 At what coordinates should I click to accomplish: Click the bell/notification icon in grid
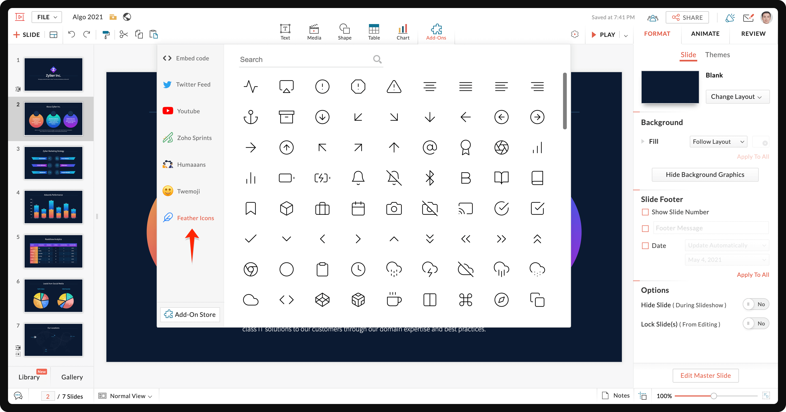(x=358, y=178)
